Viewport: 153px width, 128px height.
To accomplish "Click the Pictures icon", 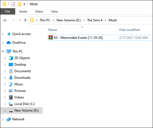I will click(x=11, y=91).
